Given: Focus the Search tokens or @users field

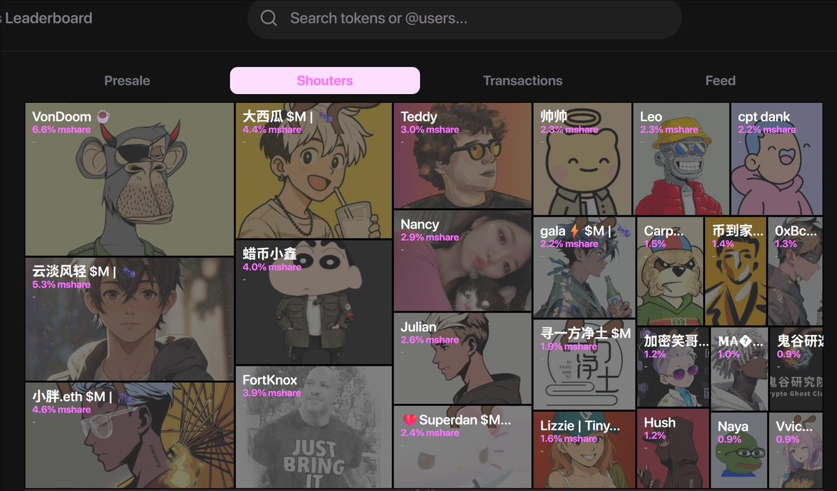Looking at the screenshot, I should (464, 19).
